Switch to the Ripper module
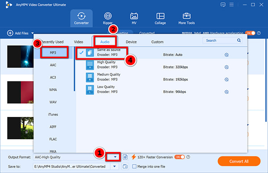The height and width of the screenshot is (173, 268). tap(108, 18)
